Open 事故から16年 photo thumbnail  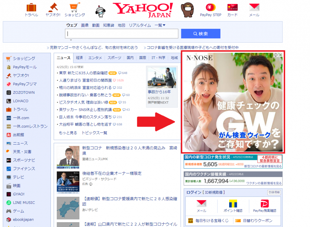tap(162, 78)
